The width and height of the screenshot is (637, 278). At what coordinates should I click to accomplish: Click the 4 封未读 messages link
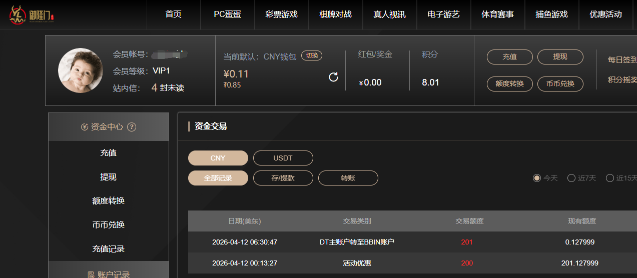168,88
